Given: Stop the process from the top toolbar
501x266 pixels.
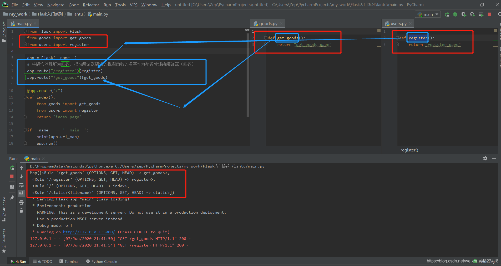Looking at the screenshot, I should click(x=489, y=14).
